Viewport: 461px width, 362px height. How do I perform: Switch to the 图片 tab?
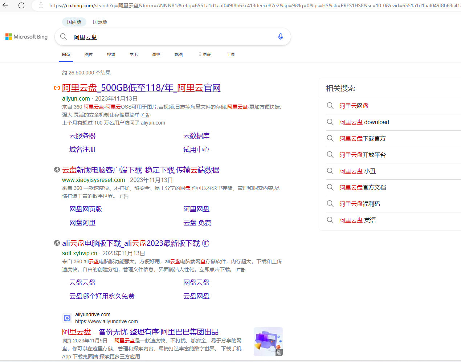(89, 54)
